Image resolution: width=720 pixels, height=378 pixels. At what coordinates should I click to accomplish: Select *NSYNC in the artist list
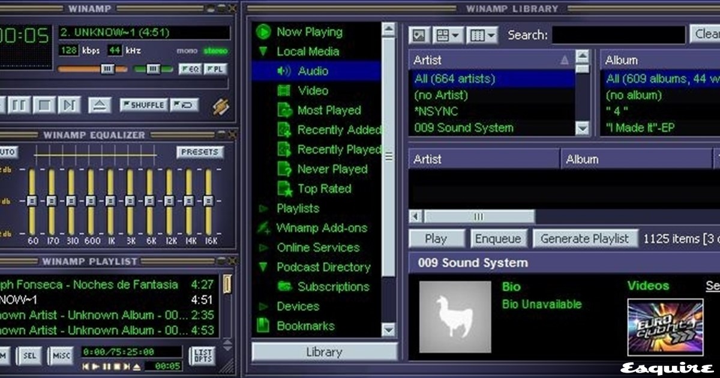point(436,112)
